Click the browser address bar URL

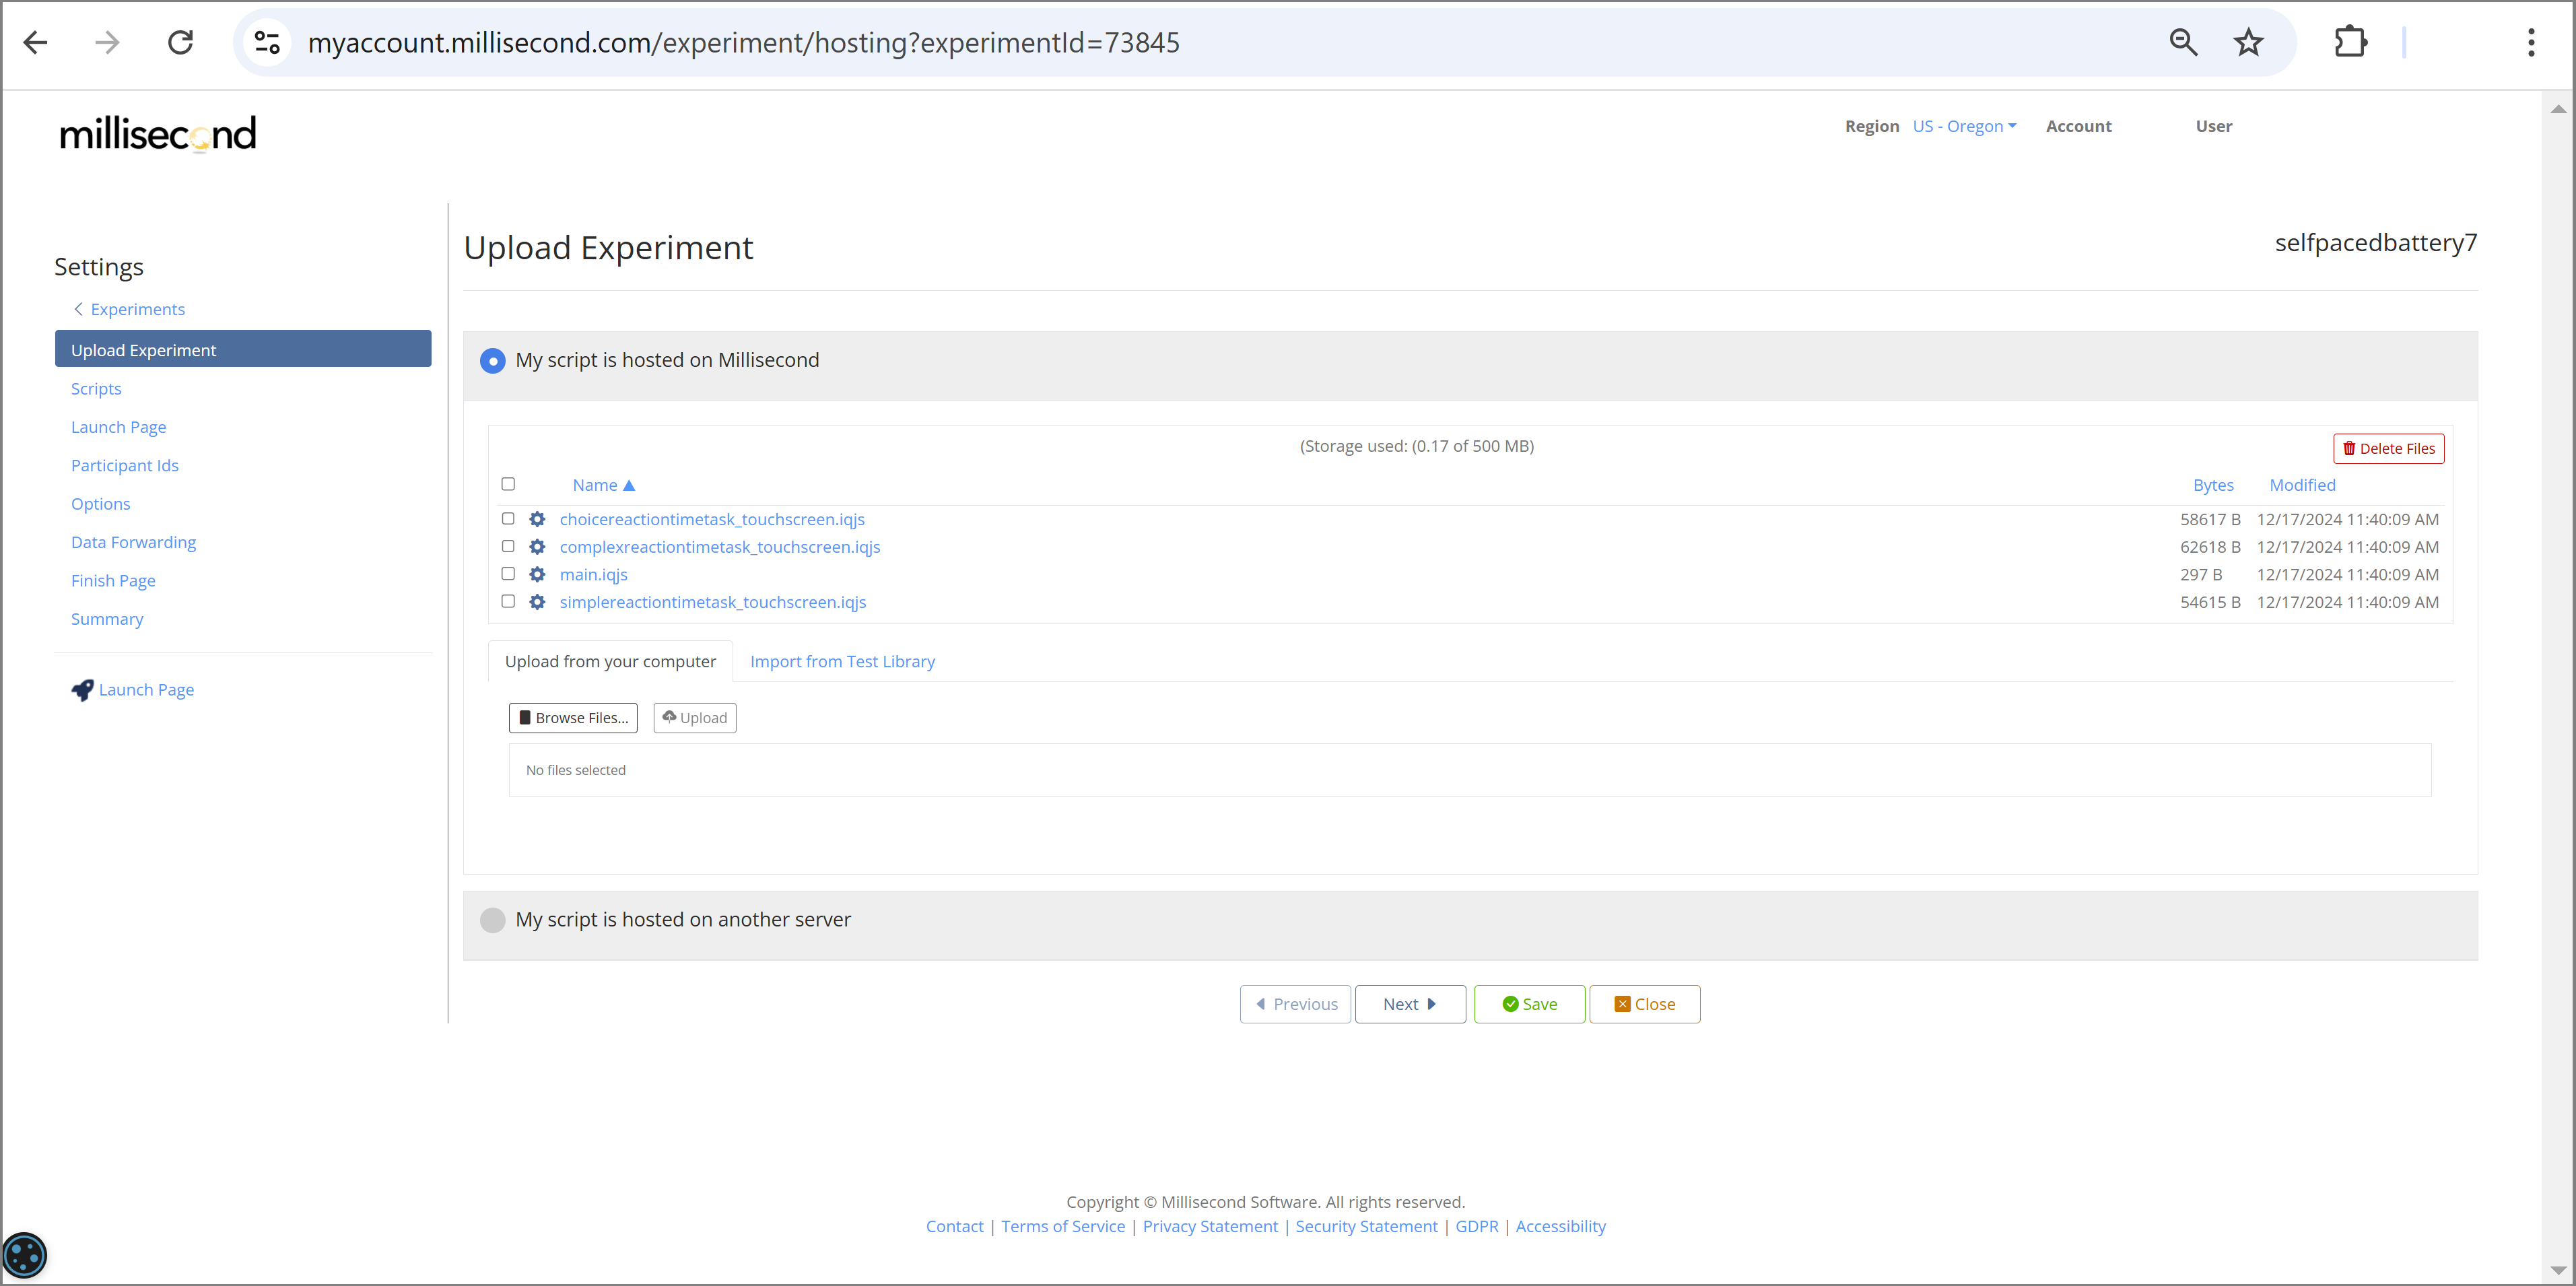(743, 43)
